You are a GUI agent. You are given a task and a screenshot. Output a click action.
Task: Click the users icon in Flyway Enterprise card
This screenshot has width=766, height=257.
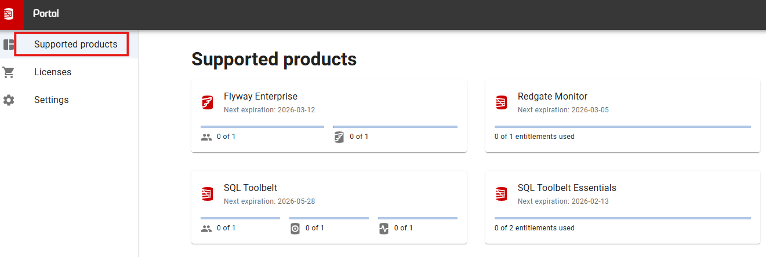tap(206, 137)
